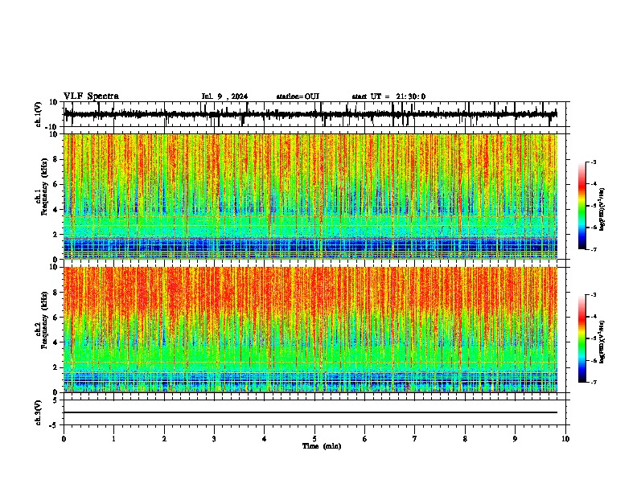Click the "1" tick on the time axis

[113, 439]
